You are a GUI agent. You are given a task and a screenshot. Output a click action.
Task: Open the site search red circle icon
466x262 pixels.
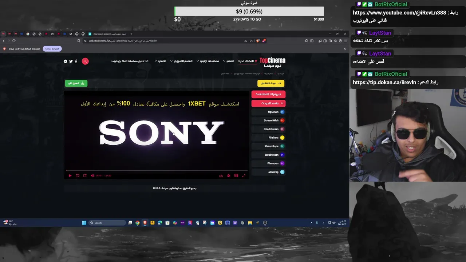[x=85, y=61]
